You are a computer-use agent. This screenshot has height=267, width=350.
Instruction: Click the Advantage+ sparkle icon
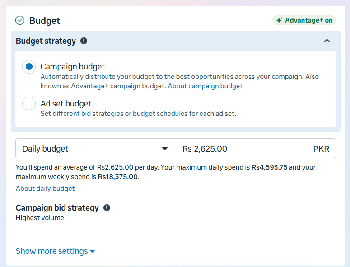coord(279,20)
